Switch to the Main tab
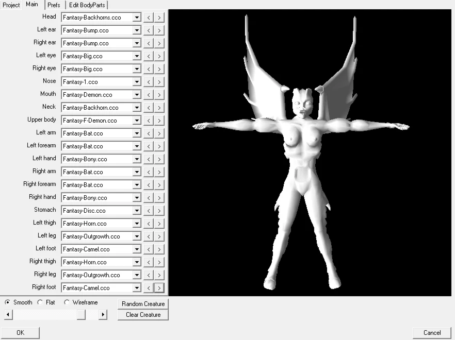 pos(32,4)
